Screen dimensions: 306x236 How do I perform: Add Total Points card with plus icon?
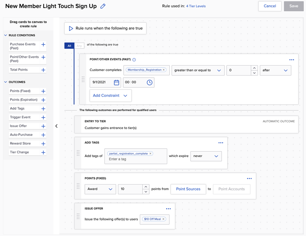43,70
